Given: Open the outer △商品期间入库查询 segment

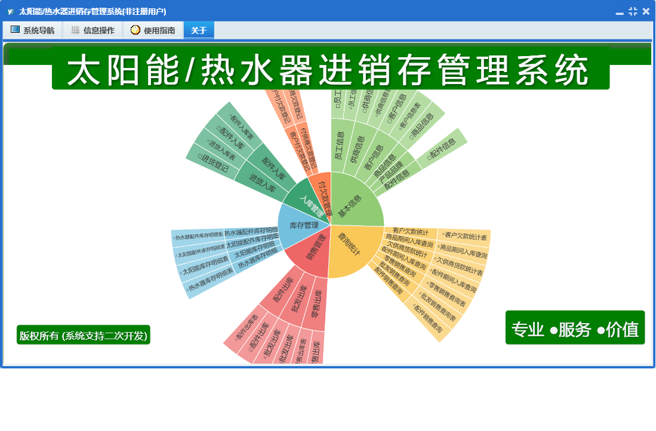Looking at the screenshot, I should pyautogui.click(x=462, y=252).
